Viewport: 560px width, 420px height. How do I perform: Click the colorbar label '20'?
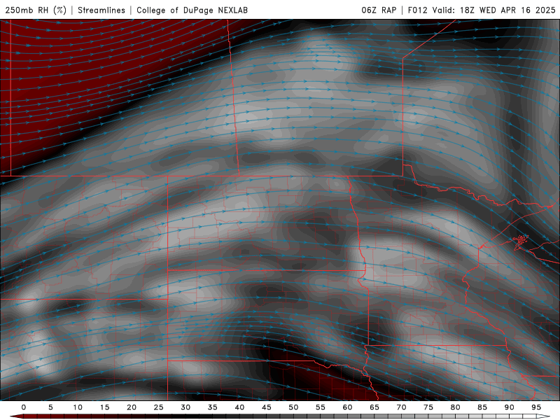point(132,407)
